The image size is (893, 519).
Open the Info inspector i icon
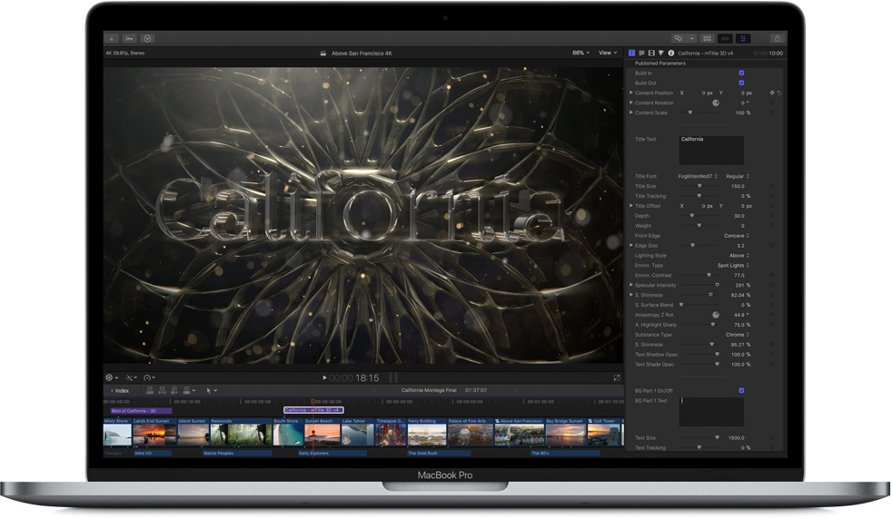point(671,53)
